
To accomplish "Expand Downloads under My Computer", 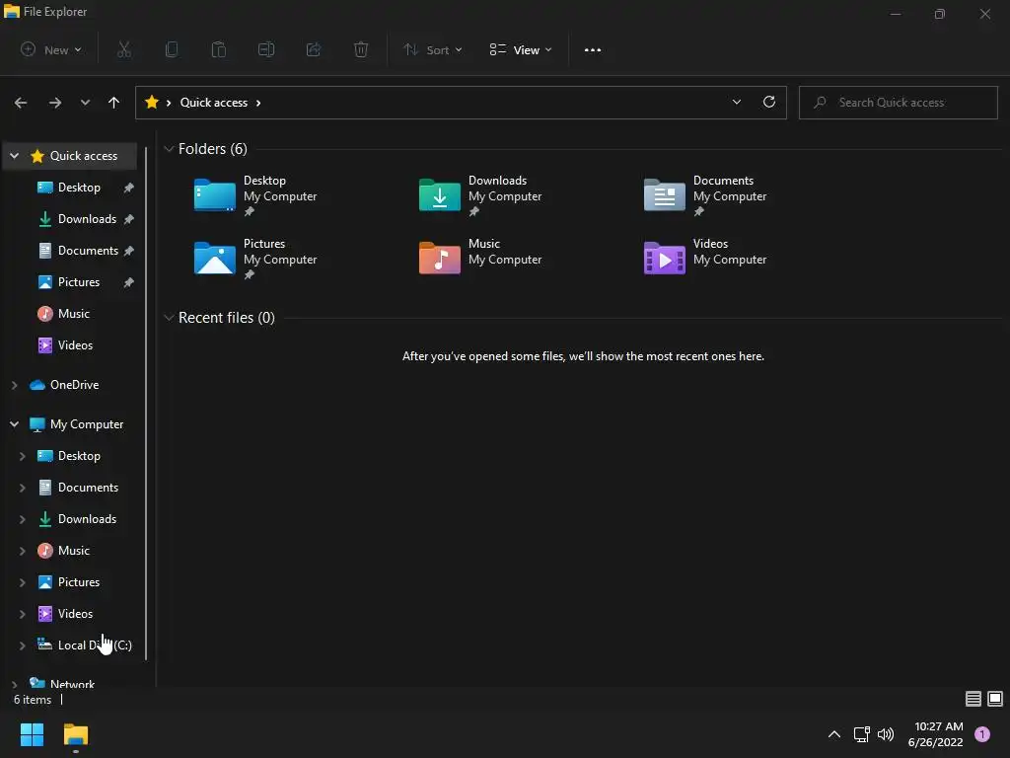I will click(x=22, y=519).
